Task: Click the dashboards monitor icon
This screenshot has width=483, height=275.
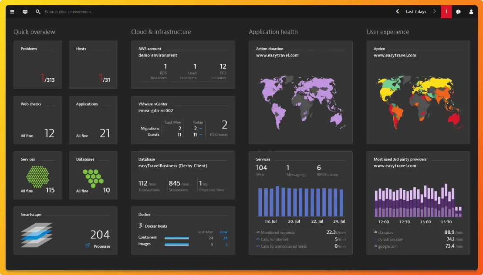Action: pos(25,12)
